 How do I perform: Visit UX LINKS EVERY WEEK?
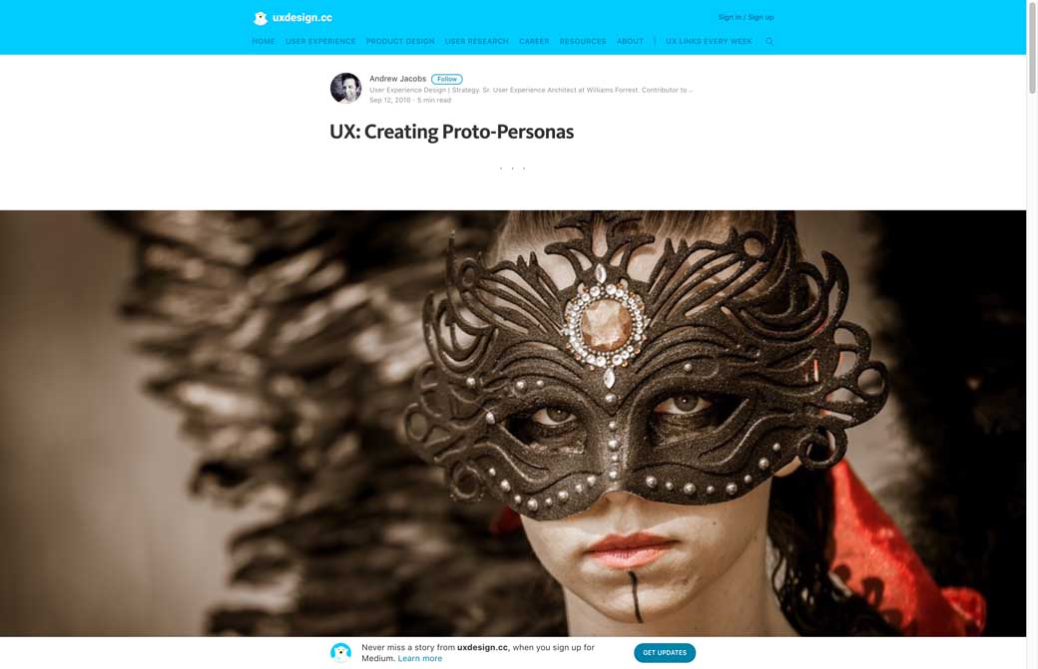[709, 41]
